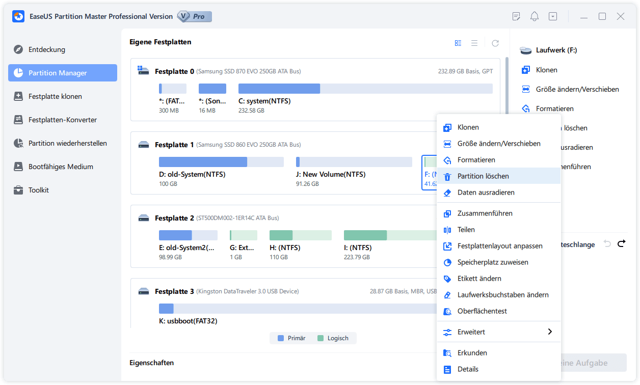The width and height of the screenshot is (640, 385).
Task: Choose Größe ändern/Verschieben in the context menu
Action: (x=499, y=144)
